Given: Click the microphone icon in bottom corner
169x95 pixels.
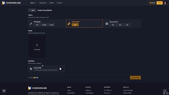Looking at the screenshot, I should point(164,93).
